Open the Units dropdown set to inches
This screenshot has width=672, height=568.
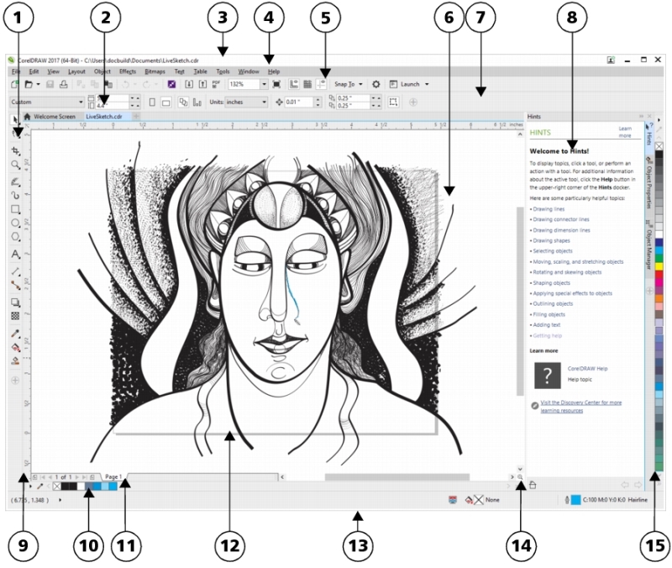262,102
